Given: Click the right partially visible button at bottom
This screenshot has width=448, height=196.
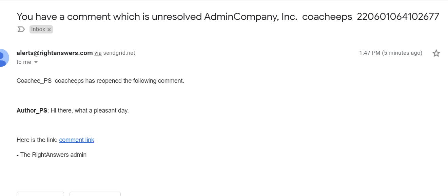Looking at the screenshot, I should [95, 194].
